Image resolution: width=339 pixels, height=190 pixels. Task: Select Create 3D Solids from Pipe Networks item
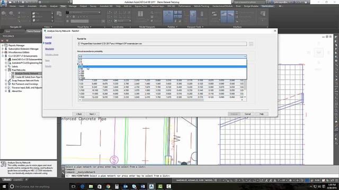28,77
